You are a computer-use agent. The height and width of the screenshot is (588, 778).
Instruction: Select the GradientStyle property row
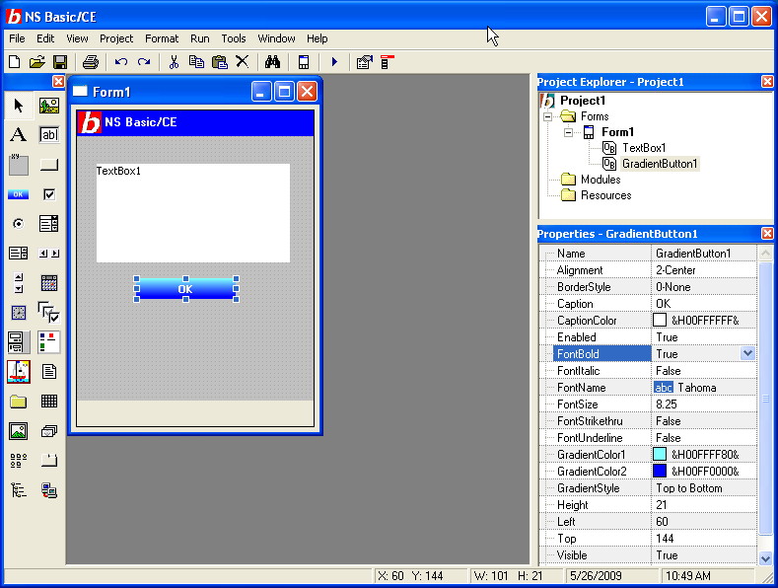648,487
